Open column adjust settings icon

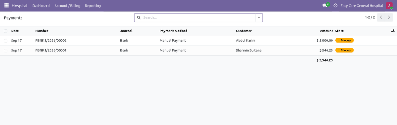(392, 31)
